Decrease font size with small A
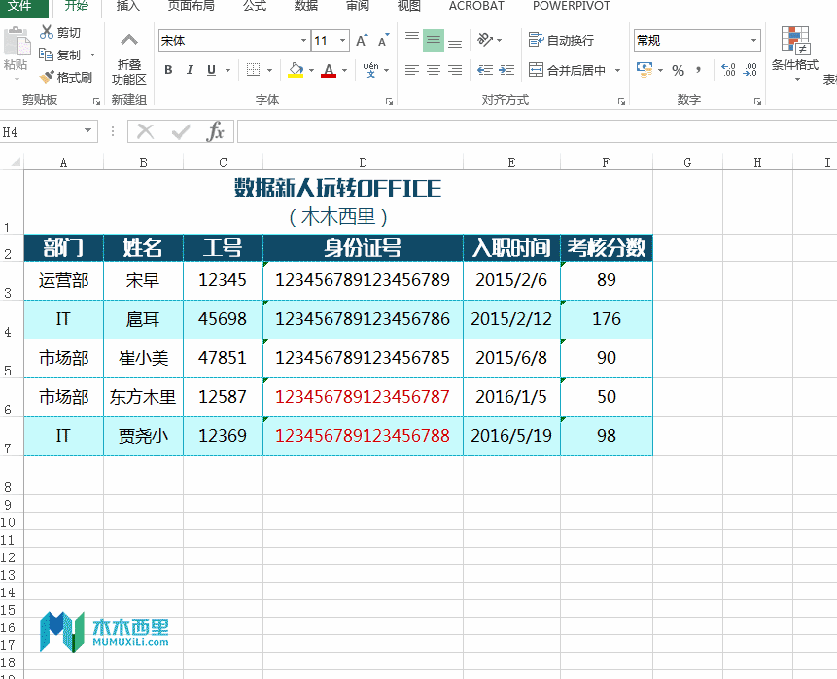 [383, 41]
